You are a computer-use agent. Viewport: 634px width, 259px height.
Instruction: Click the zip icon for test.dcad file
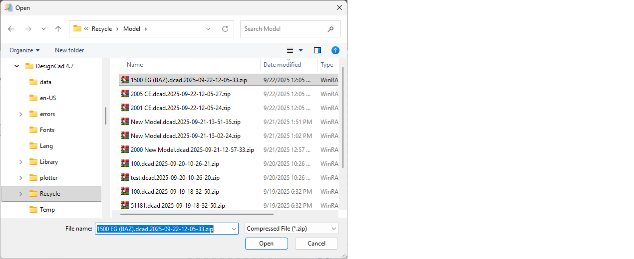124,177
